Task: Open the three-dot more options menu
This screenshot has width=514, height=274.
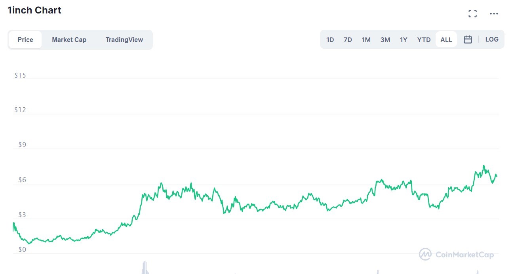Action: click(494, 14)
